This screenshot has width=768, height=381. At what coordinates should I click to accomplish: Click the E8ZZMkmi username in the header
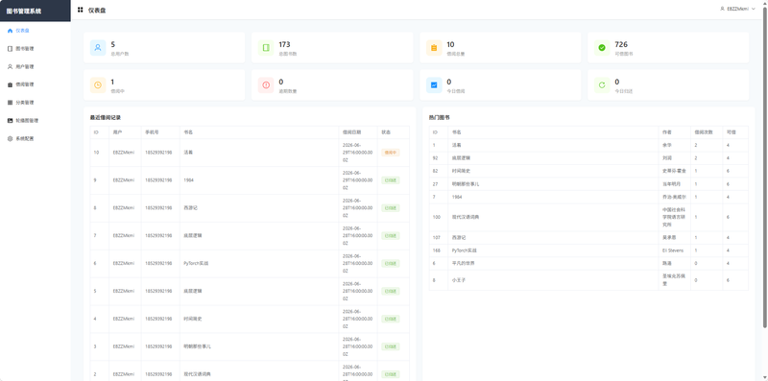[737, 9]
